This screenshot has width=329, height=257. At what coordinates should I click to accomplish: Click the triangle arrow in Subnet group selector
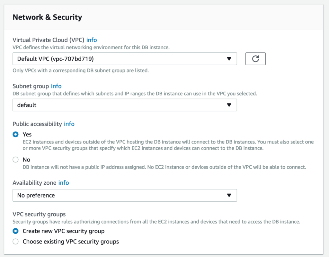pos(229,105)
